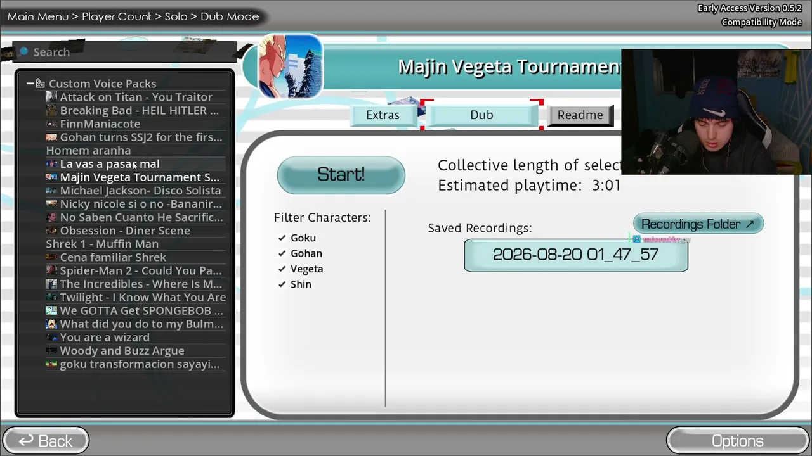Viewport: 812px width, 456px height.
Task: Click the Attack on Titan pack thumbnail icon
Action: tap(51, 97)
